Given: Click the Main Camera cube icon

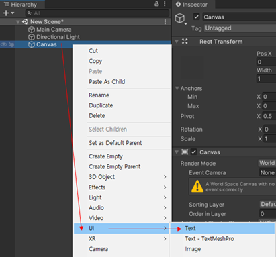Looking at the screenshot, I should pos(32,30).
